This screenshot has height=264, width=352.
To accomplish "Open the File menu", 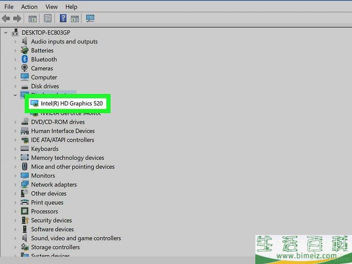I will pyautogui.click(x=9, y=7).
